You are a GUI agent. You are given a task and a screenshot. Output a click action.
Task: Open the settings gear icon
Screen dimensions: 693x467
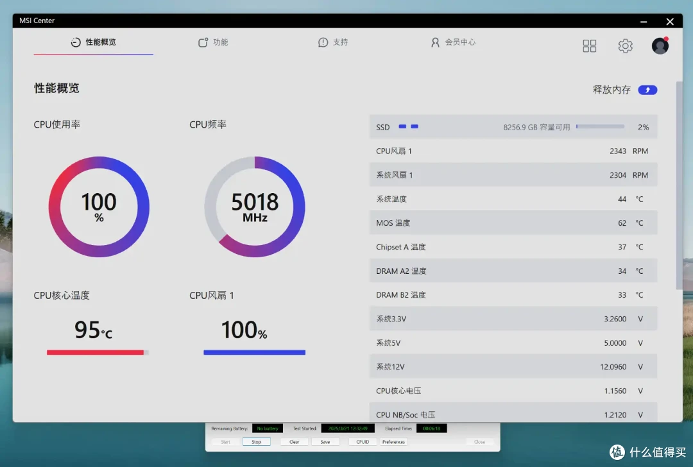625,46
